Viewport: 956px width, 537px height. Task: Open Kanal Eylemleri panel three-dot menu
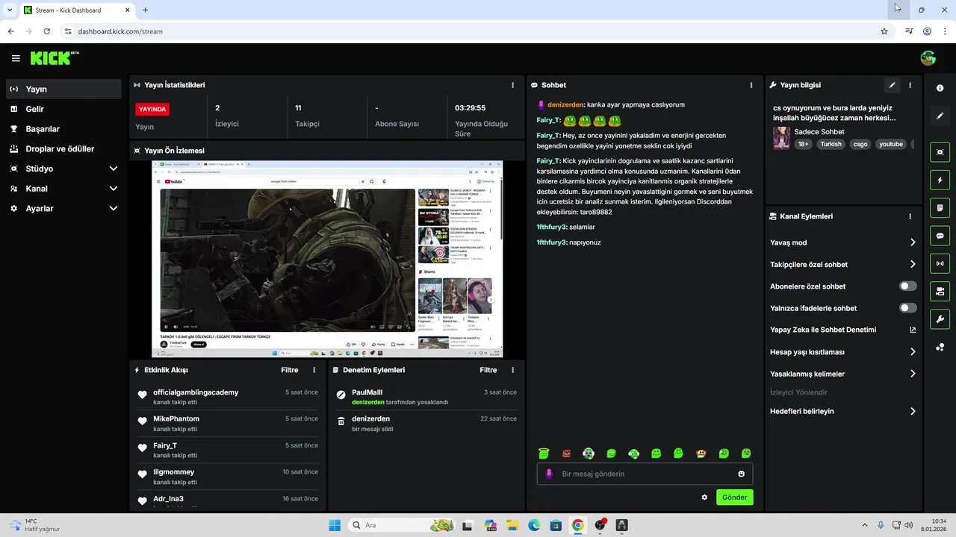point(910,216)
